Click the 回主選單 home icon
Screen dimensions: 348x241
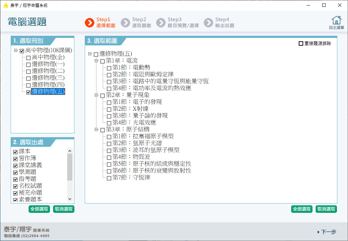coord(336,21)
